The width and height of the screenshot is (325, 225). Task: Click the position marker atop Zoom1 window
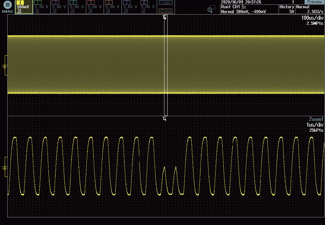(x=165, y=118)
